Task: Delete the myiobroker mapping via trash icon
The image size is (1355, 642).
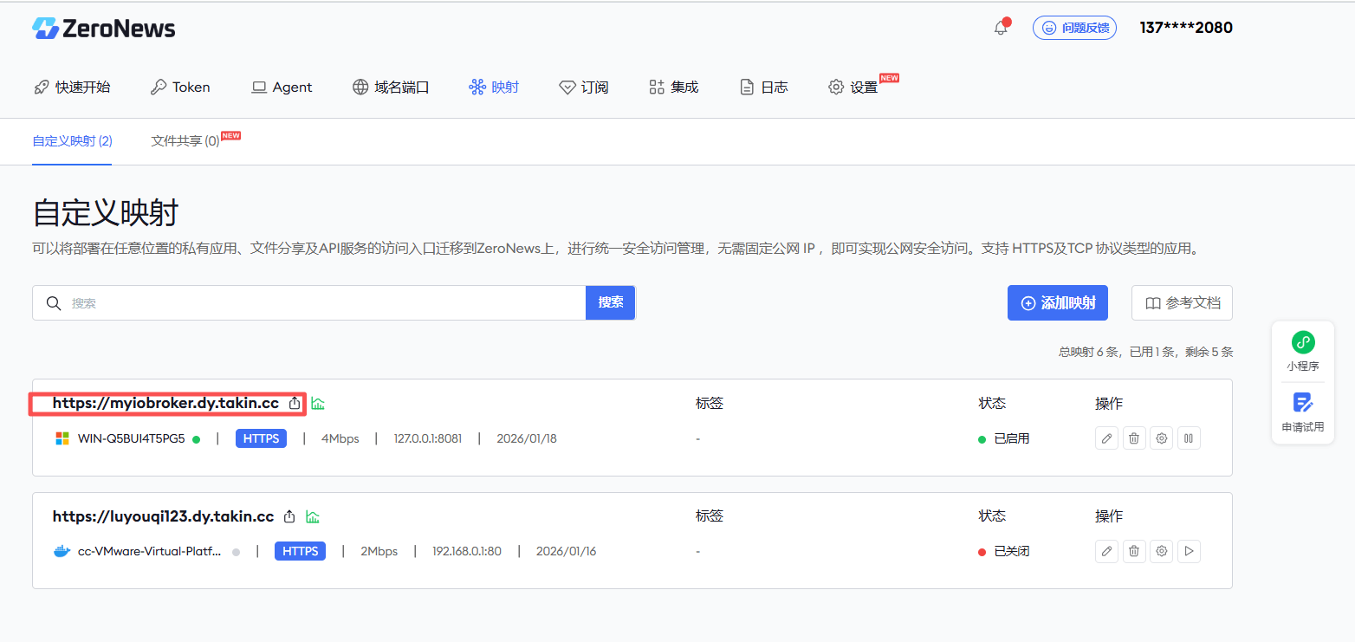Action: pos(1134,438)
